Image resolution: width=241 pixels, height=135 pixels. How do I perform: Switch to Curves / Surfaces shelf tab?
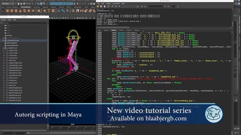tap(12, 7)
